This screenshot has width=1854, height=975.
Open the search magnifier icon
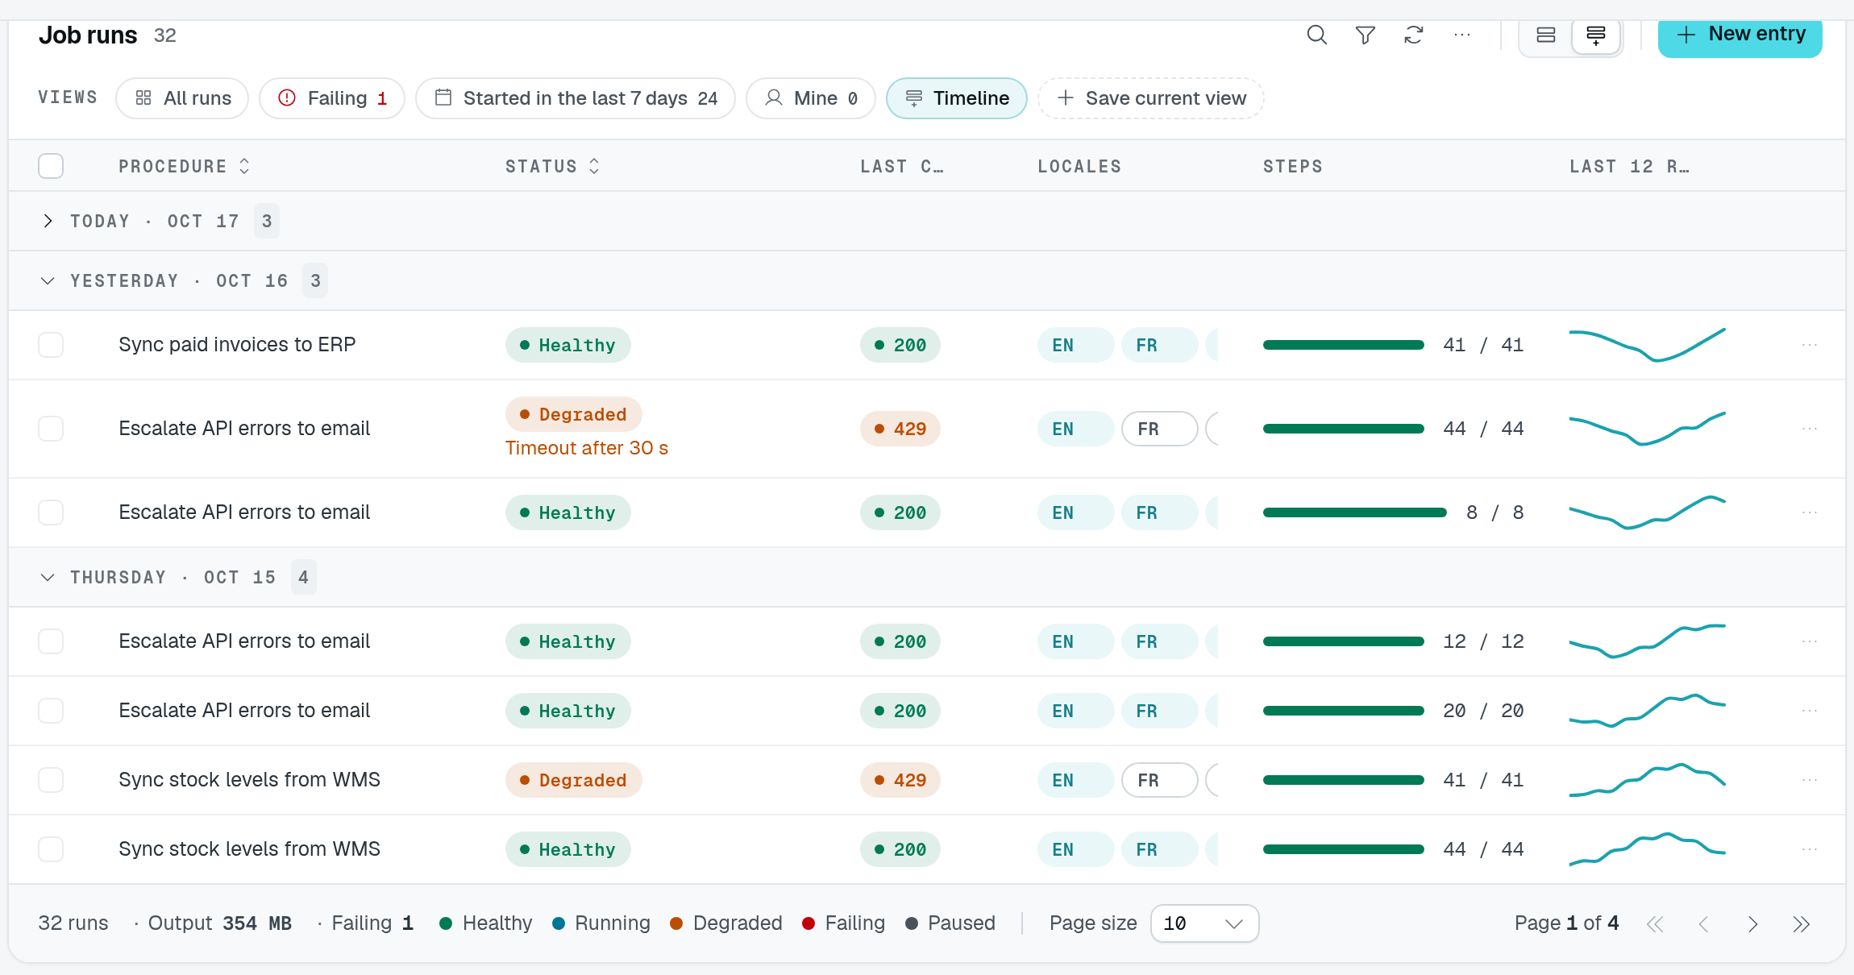[1316, 35]
